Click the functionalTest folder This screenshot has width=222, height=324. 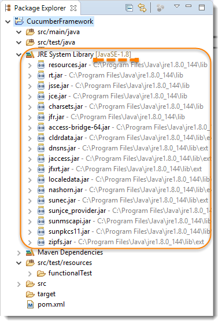click(x=65, y=273)
